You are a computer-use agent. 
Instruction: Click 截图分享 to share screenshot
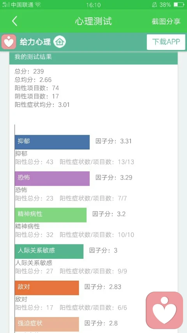pos(166,21)
